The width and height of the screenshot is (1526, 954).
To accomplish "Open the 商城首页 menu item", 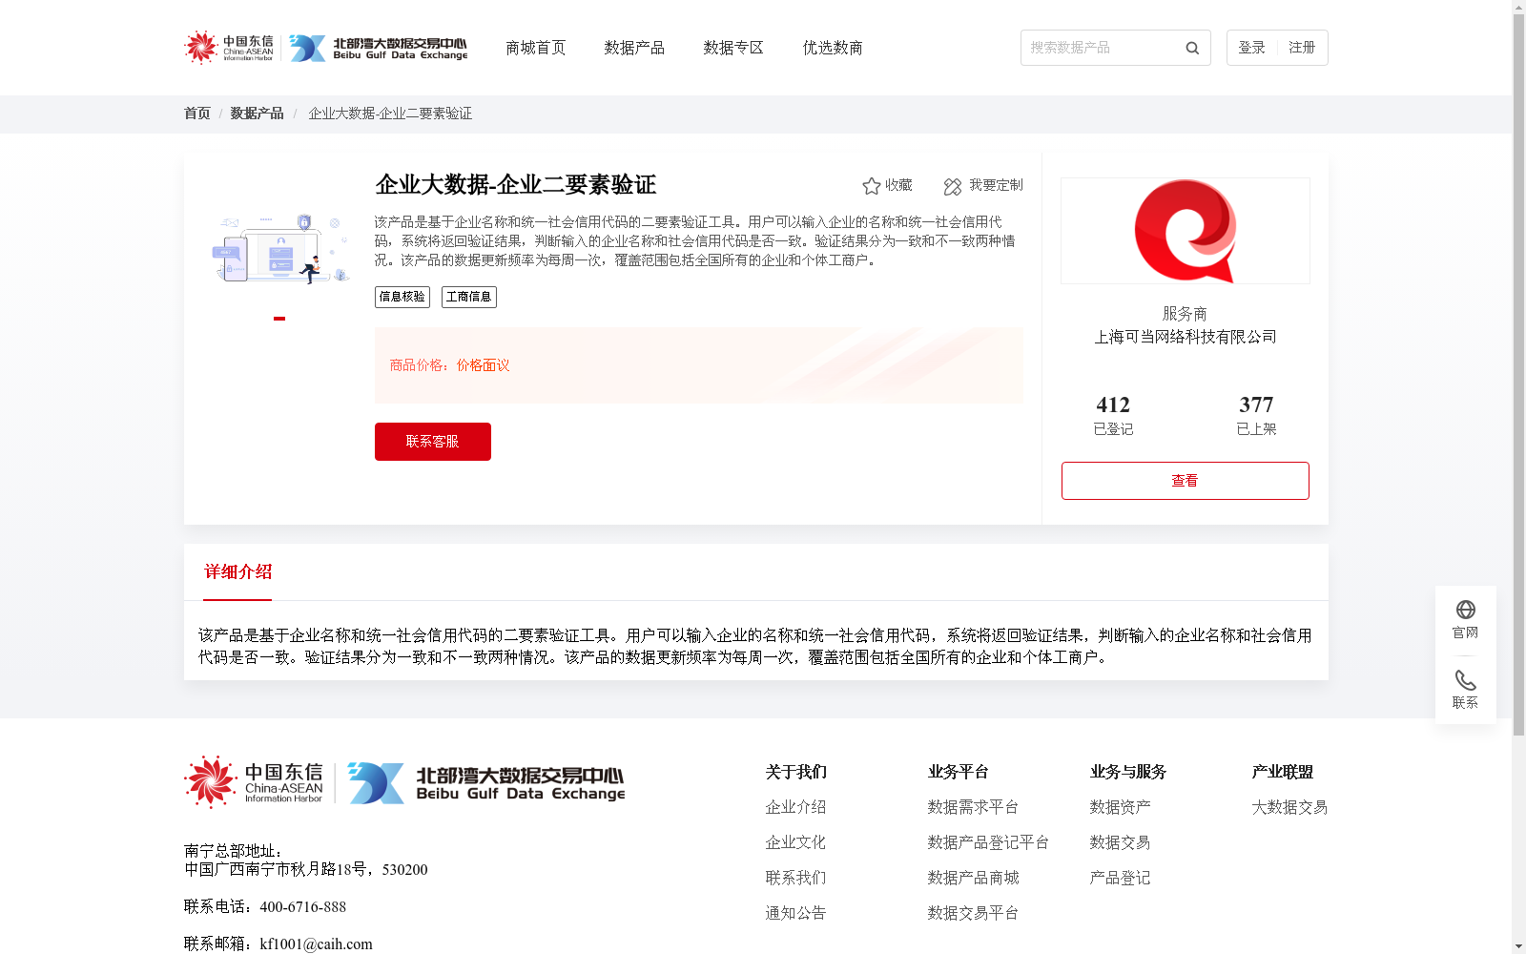I will 536,48.
